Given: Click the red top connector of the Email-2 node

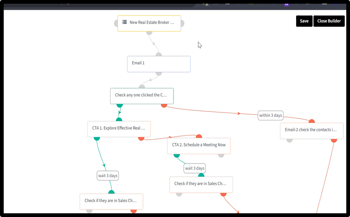Looking at the screenshot, I should (x=312, y=121).
